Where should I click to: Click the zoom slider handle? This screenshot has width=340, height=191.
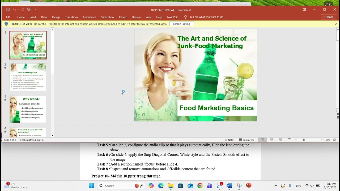tap(304, 140)
